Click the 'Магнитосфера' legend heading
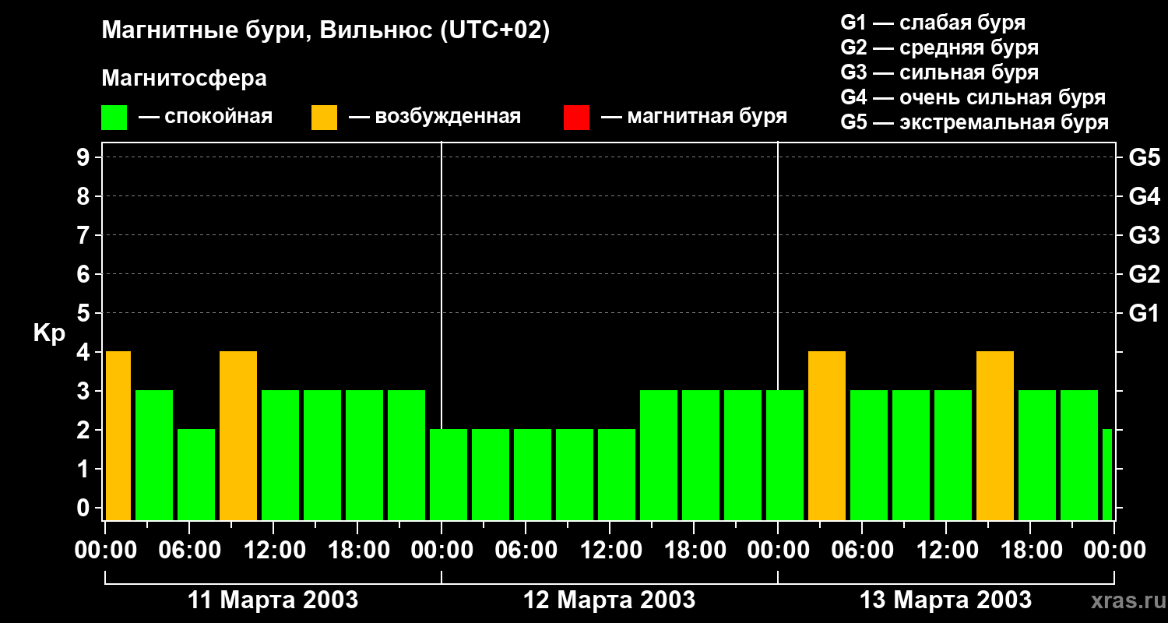Image resolution: width=1168 pixels, height=623 pixels. pyautogui.click(x=184, y=79)
